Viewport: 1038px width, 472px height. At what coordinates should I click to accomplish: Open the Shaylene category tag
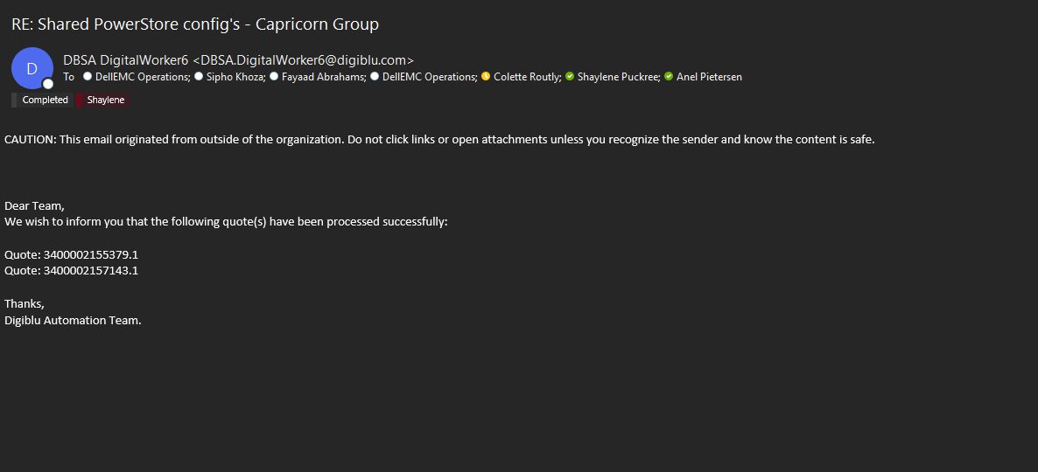click(106, 101)
